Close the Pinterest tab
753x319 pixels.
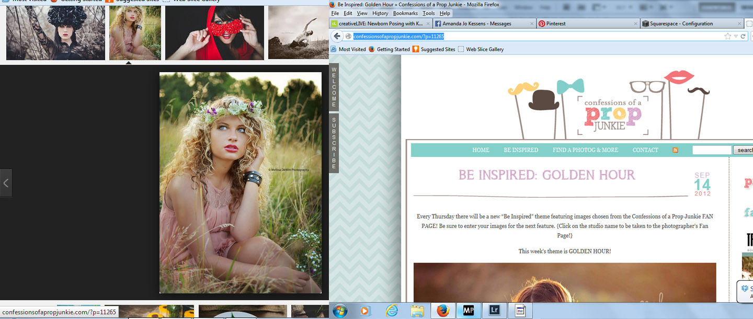635,24
